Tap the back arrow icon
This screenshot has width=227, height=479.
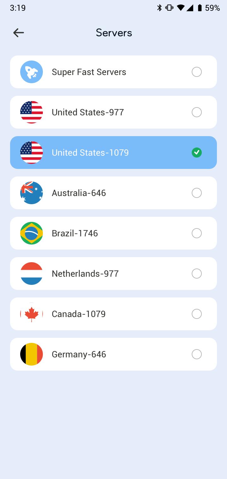tap(19, 33)
